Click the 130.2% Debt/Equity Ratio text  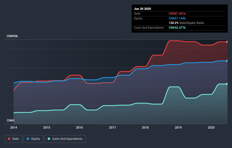coord(186,23)
